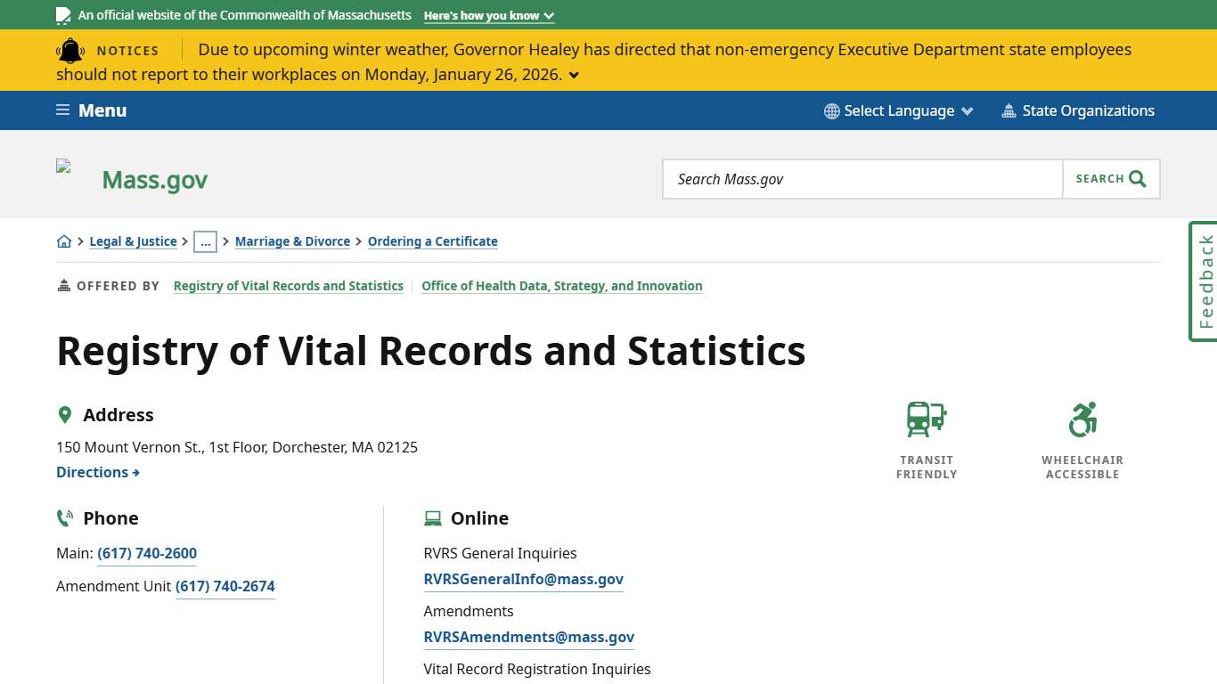Click the globe icon beside Select Language
The height and width of the screenshot is (684, 1217).
point(831,110)
